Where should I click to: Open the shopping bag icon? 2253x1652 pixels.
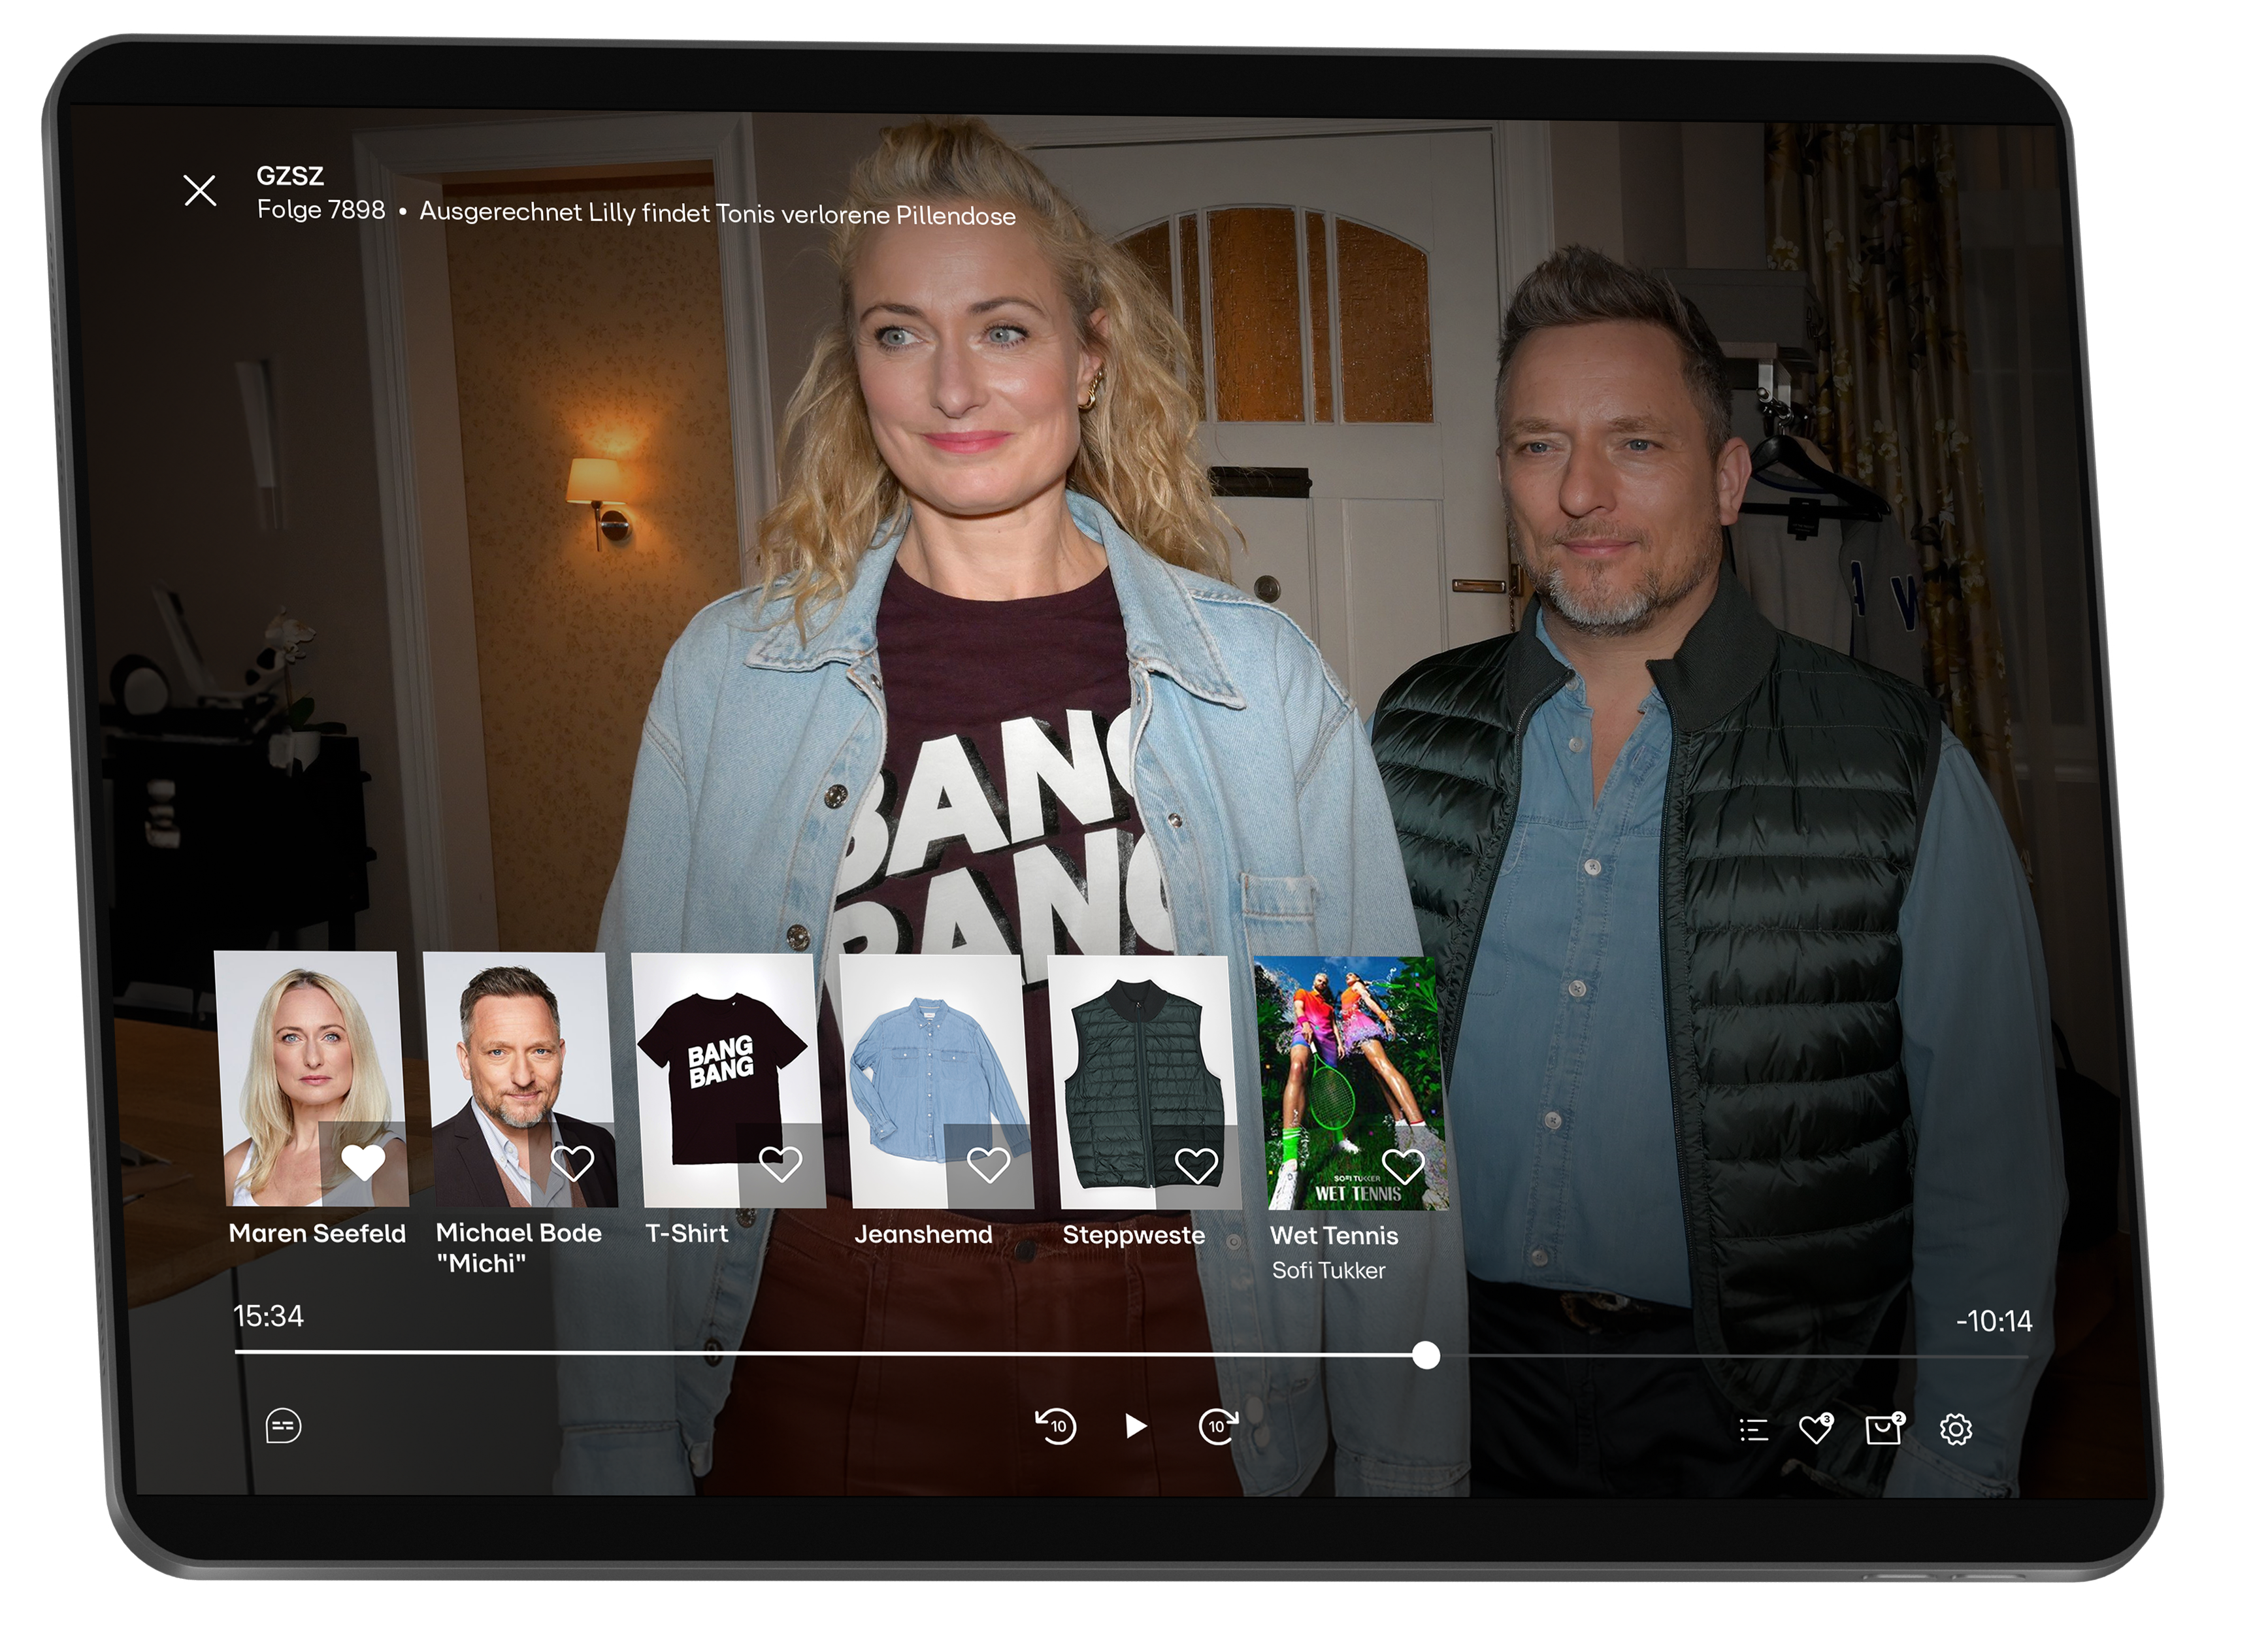pos(1884,1430)
